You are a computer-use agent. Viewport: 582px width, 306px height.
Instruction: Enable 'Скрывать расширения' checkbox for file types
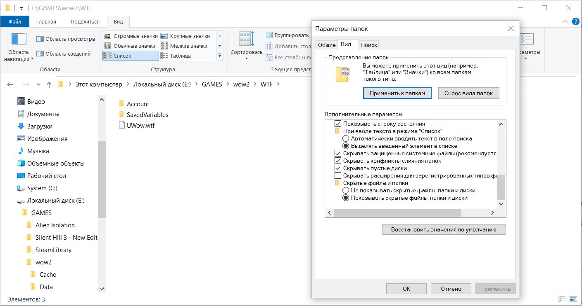pyautogui.click(x=338, y=175)
